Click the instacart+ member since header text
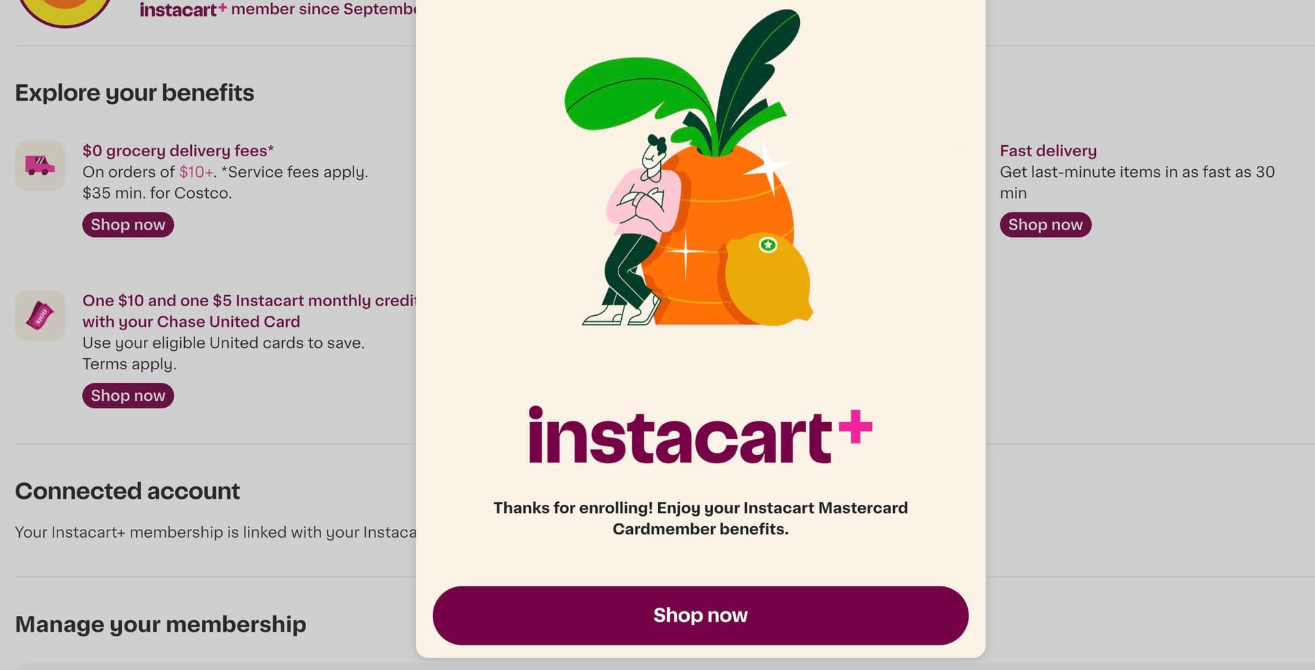1315x670 pixels. (x=277, y=10)
